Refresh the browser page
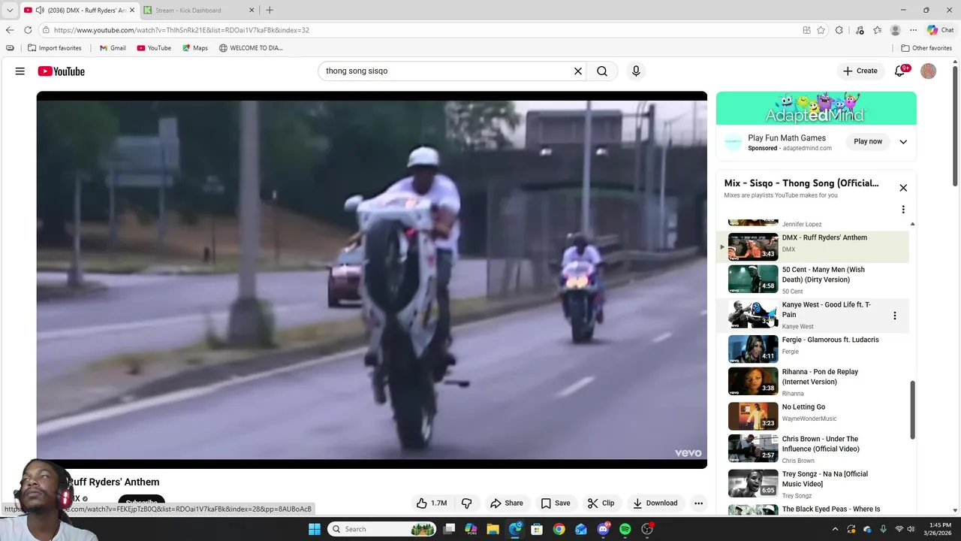 28,30
